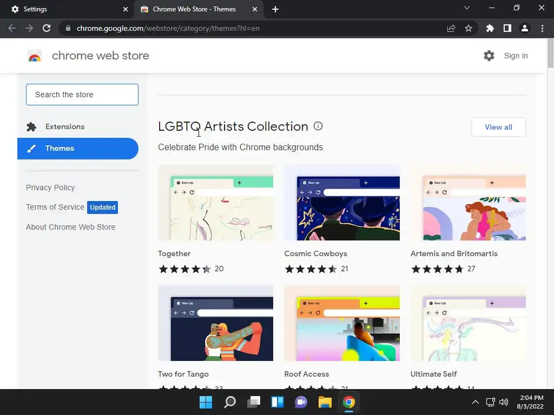
Task: Open the Together theme thumbnail
Action: pos(215,203)
